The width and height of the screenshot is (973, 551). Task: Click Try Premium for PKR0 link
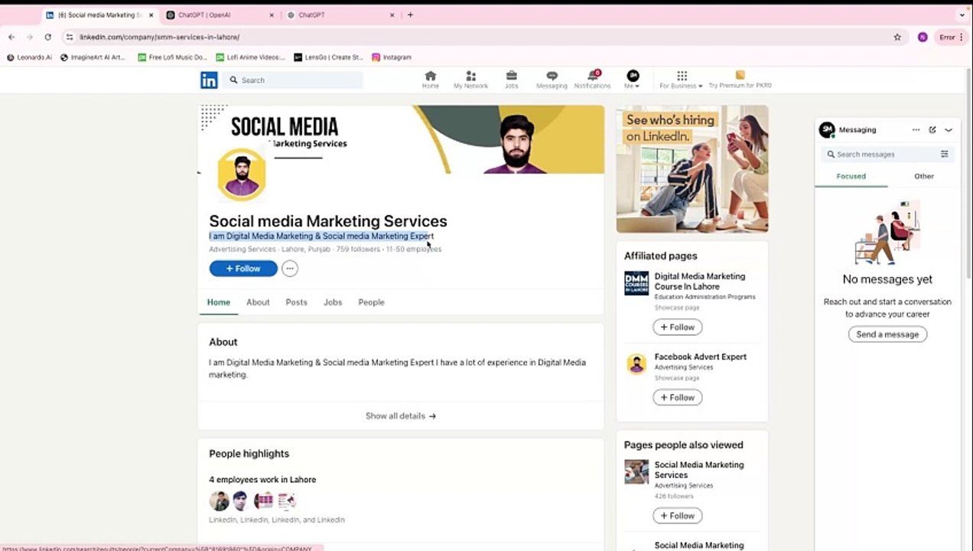click(740, 80)
